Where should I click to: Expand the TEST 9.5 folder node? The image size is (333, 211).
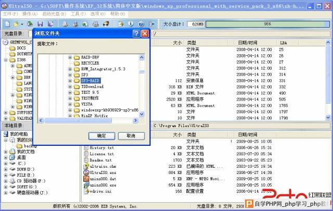(70, 93)
